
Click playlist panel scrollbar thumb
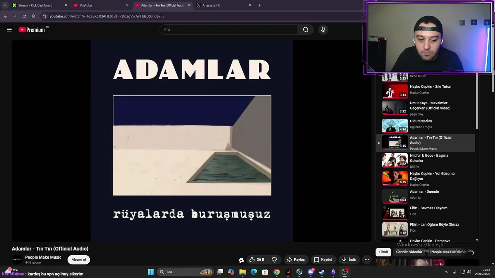click(477, 102)
